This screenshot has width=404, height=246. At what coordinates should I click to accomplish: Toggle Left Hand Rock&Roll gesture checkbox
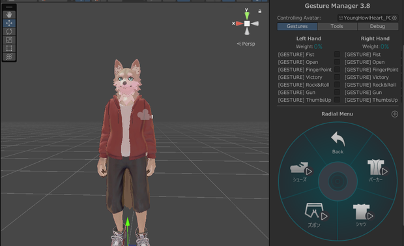pos(337,84)
